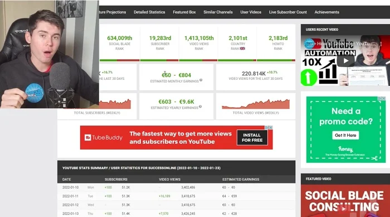
Task: Click the 220.814K video views figure
Action: click(253, 74)
